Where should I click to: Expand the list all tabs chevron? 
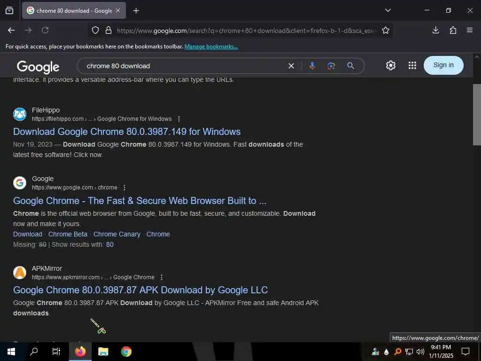coord(388,10)
